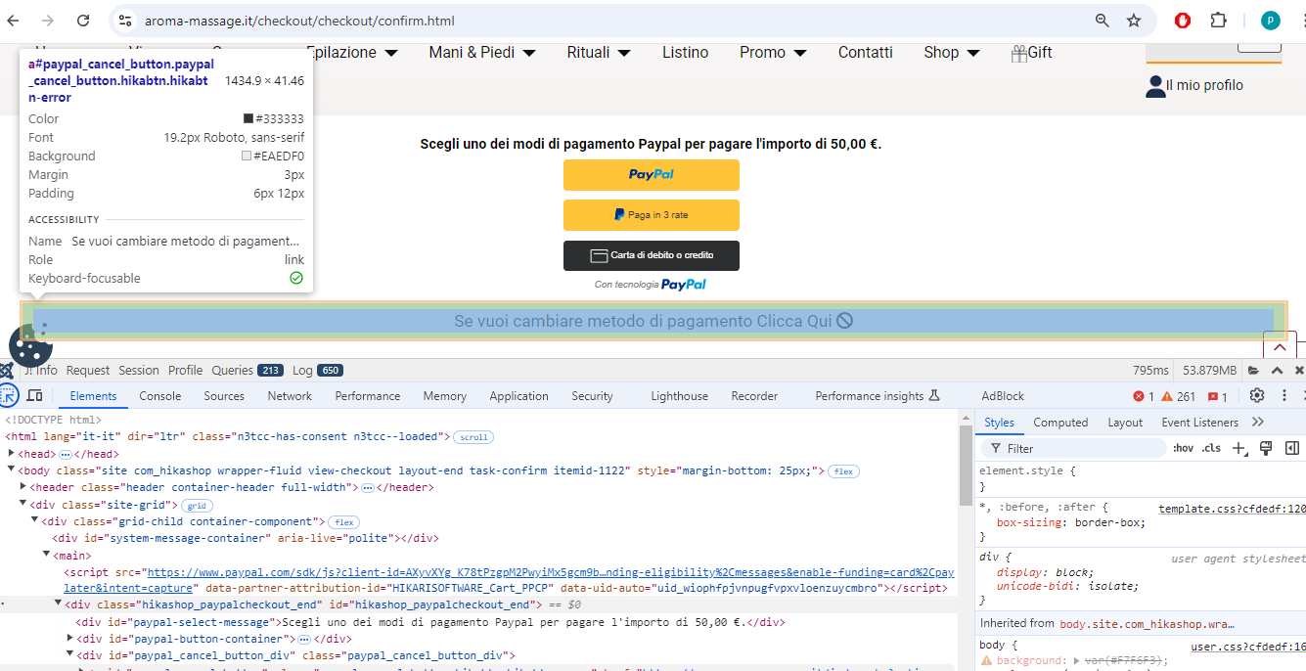Switch to the Network tab
This screenshot has width=1306, height=671.
coord(290,396)
